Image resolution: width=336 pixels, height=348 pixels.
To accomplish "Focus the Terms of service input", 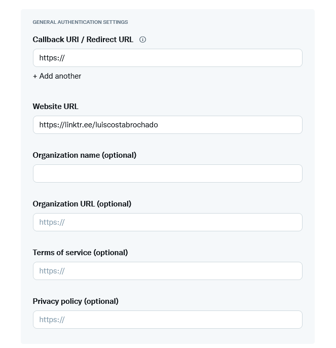I will (167, 271).
